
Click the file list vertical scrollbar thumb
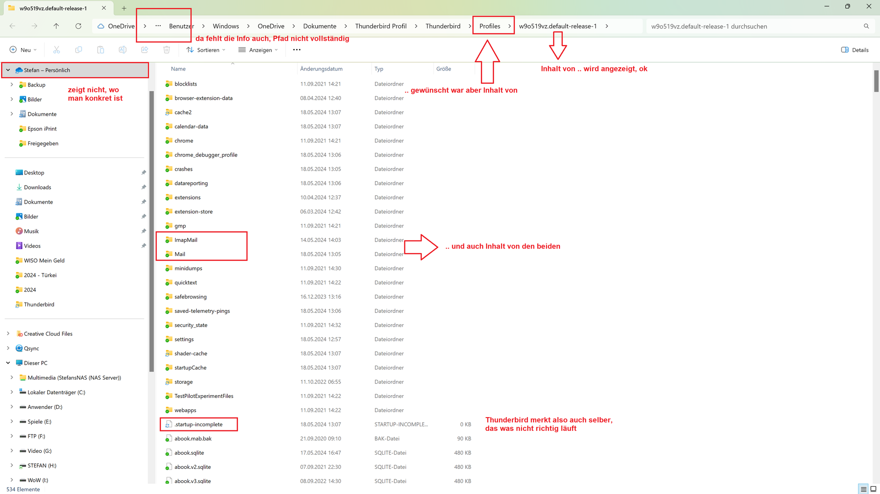[876, 81]
